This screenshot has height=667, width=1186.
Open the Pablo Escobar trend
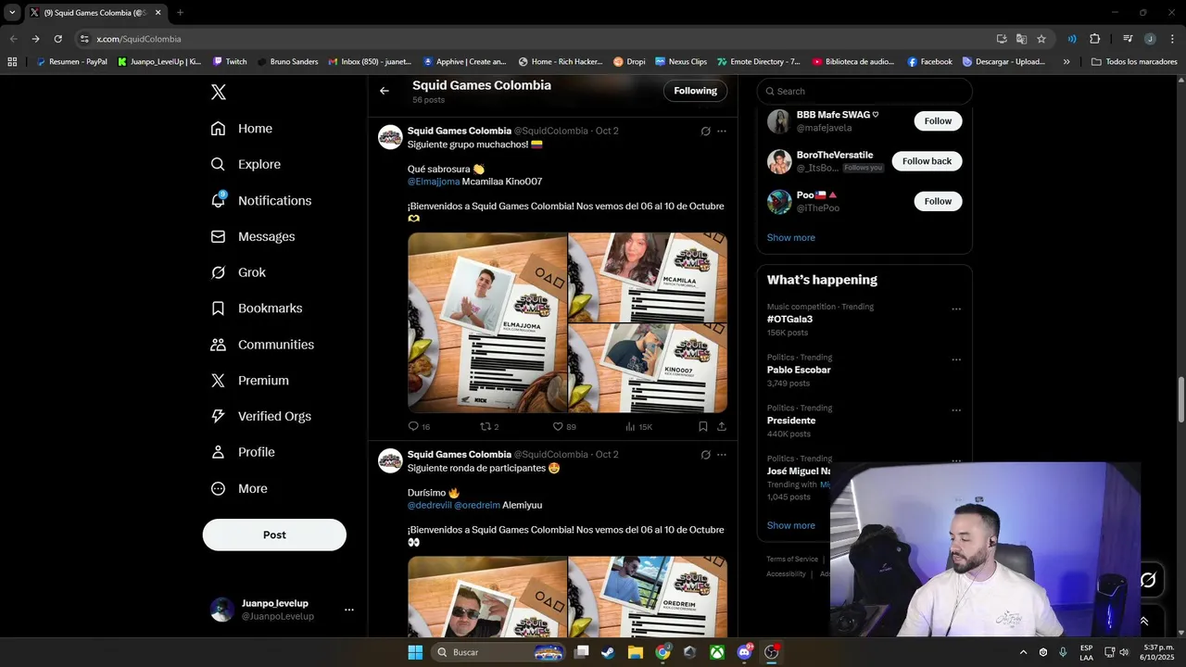[x=799, y=370]
